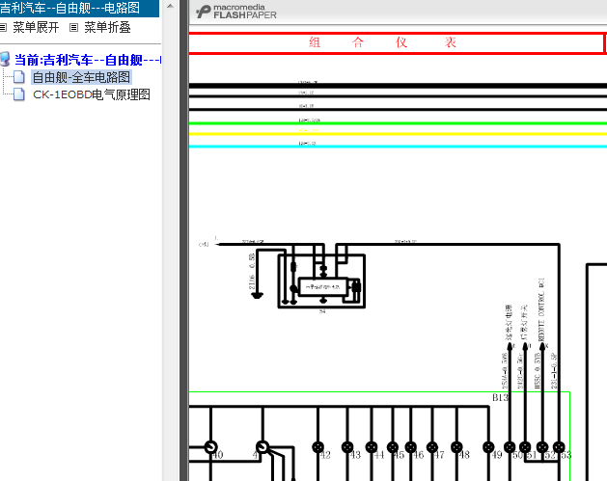Click the computer icon of the root node
Image resolution: width=607 pixels, height=481 pixels.
point(5,59)
